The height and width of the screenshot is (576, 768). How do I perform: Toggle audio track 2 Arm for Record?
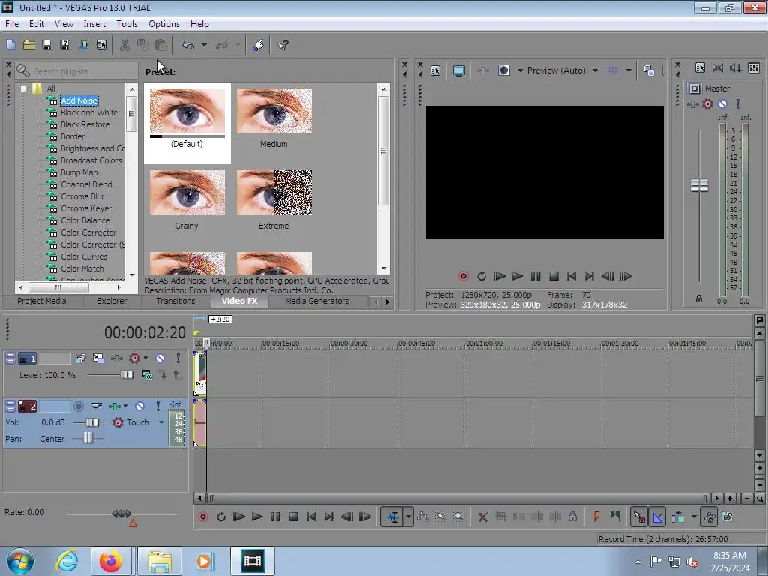tap(78, 406)
